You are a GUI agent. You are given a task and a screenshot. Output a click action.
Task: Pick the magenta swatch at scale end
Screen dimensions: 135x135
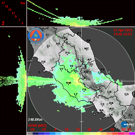(x=132, y=133)
